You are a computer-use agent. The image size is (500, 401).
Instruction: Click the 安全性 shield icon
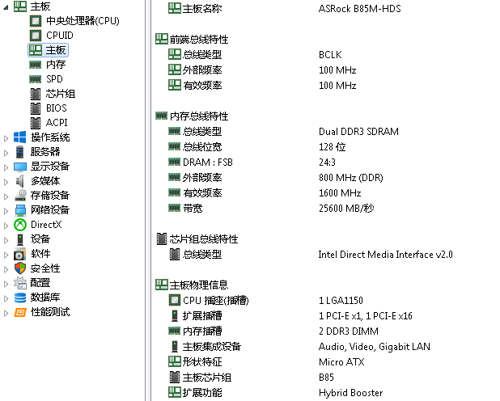(20, 268)
